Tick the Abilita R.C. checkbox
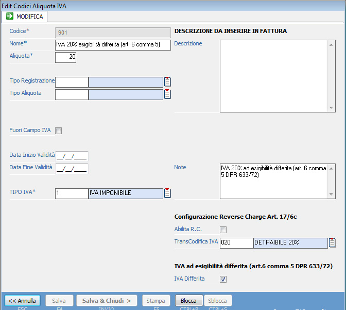346x310 pixels. [223, 230]
